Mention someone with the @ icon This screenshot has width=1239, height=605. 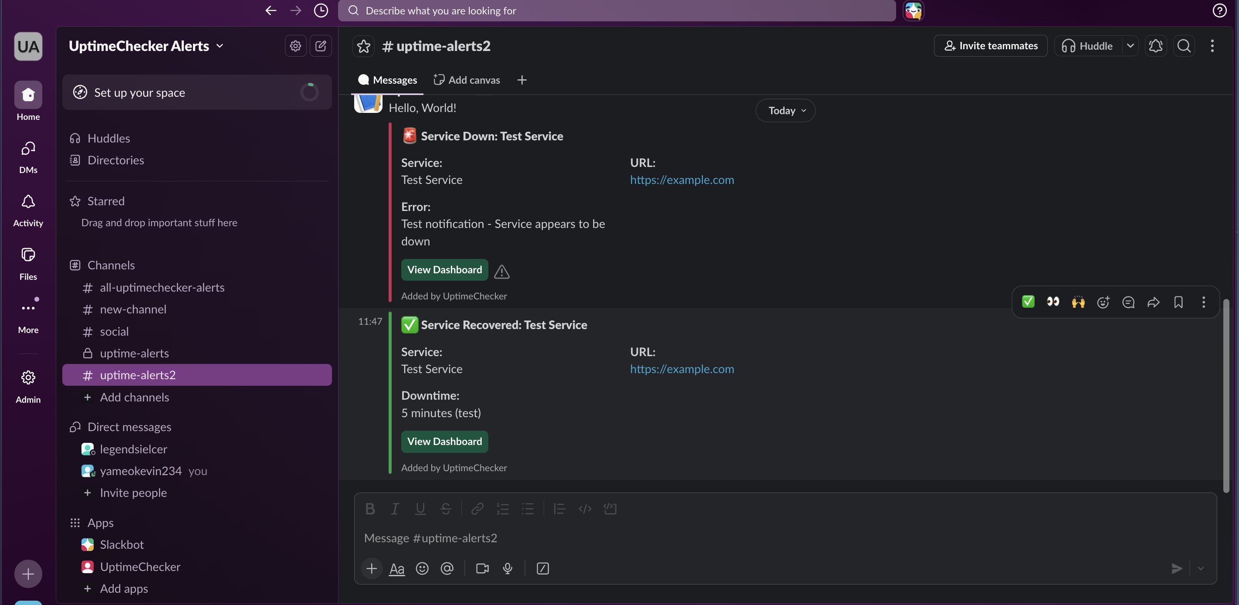click(447, 568)
